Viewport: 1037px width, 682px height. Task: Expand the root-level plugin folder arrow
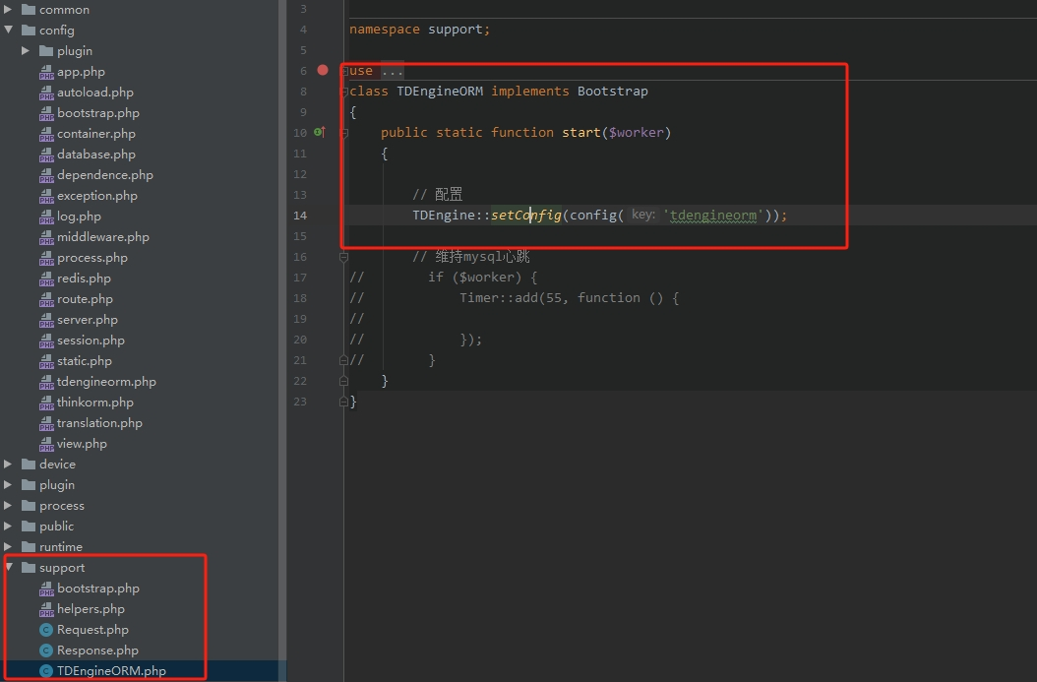(8, 485)
